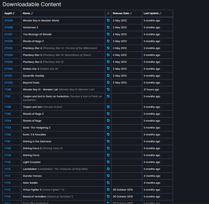
Task: Click Steam icon in Sword of Vermilion row
Action: pos(108,196)
